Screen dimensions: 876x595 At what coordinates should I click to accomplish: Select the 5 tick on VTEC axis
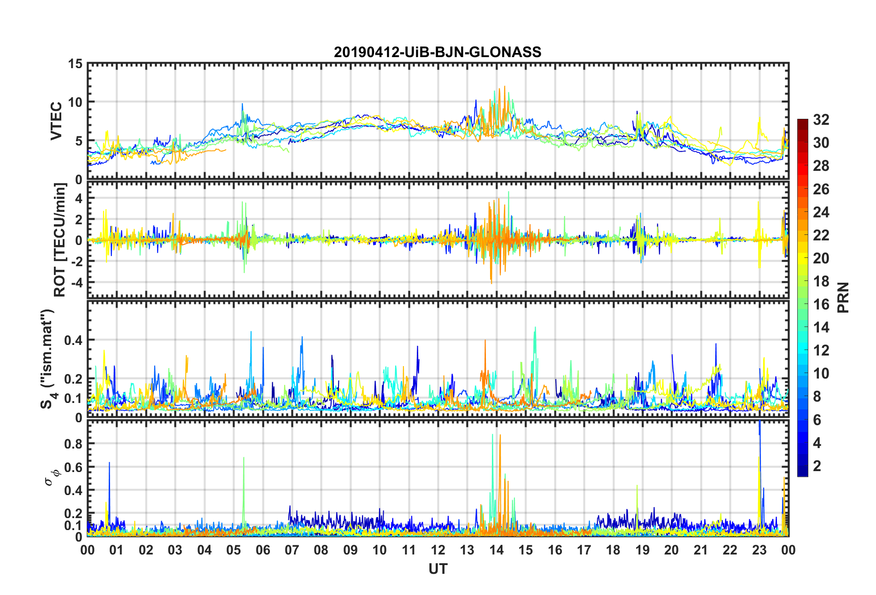pyautogui.click(x=79, y=141)
